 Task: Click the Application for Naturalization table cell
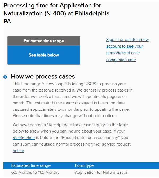tap(101, 172)
